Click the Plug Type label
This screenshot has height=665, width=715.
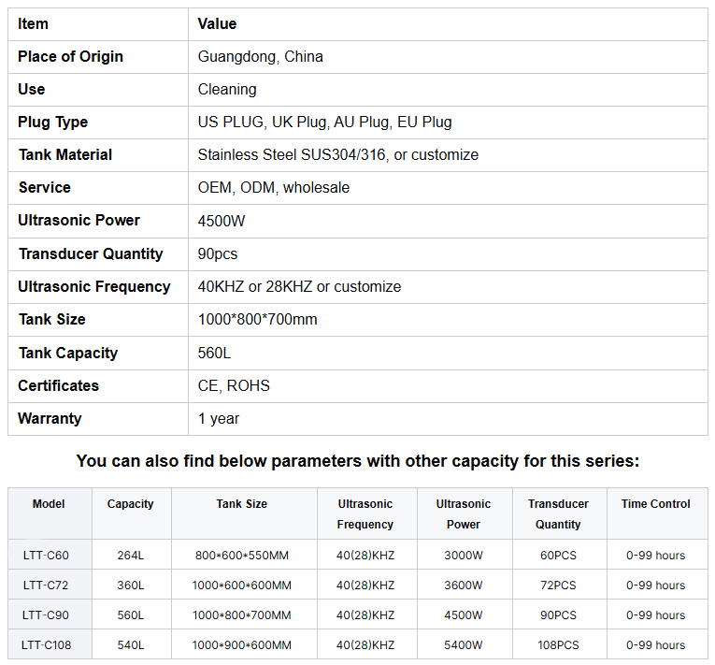53,122
